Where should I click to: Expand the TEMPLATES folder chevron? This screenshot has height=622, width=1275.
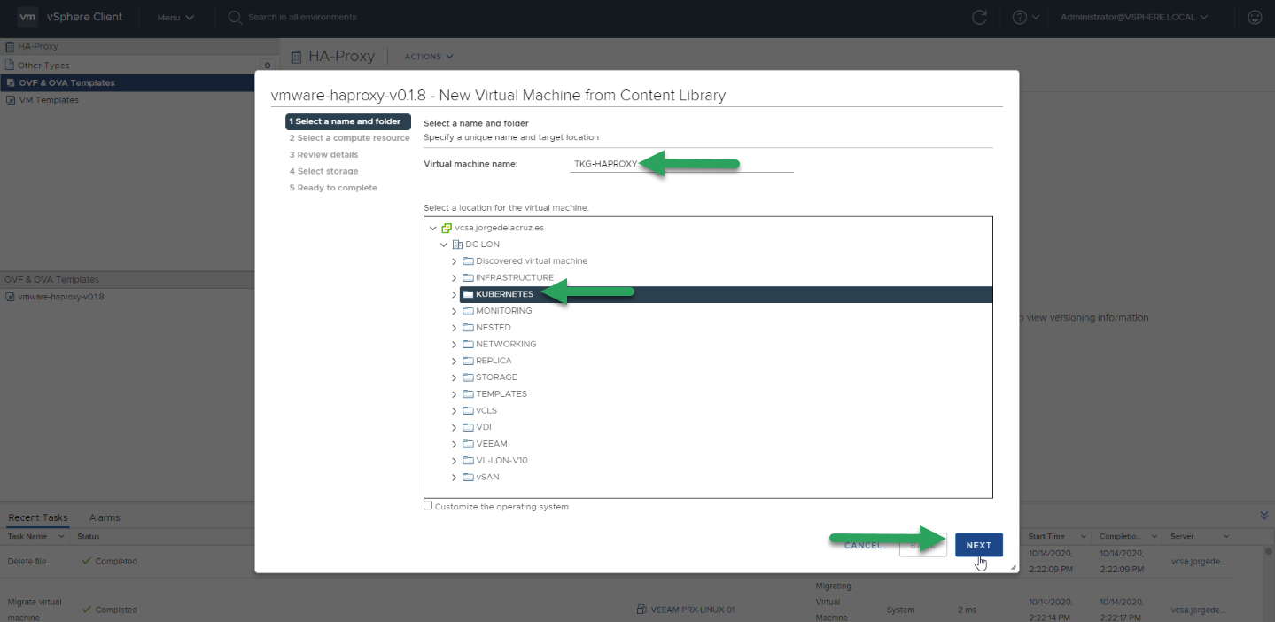tap(455, 394)
